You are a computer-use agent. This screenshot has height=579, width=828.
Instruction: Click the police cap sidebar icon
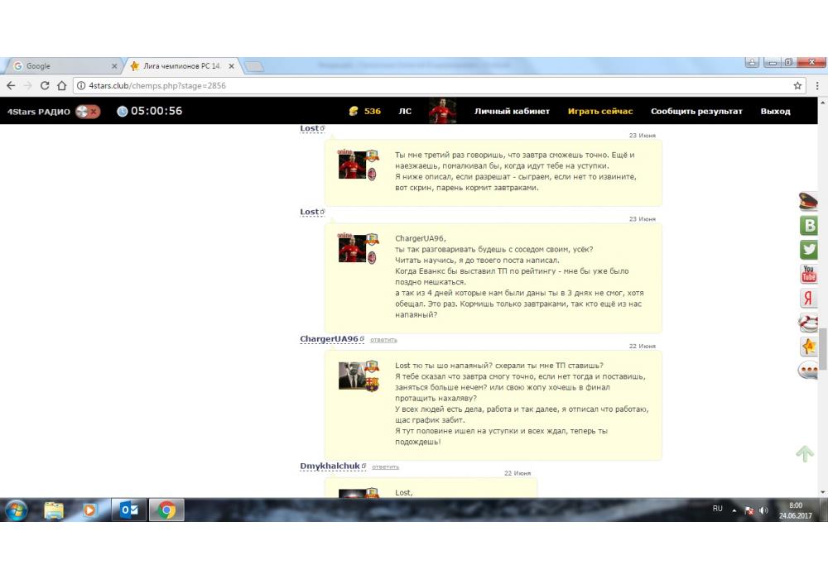(808, 201)
